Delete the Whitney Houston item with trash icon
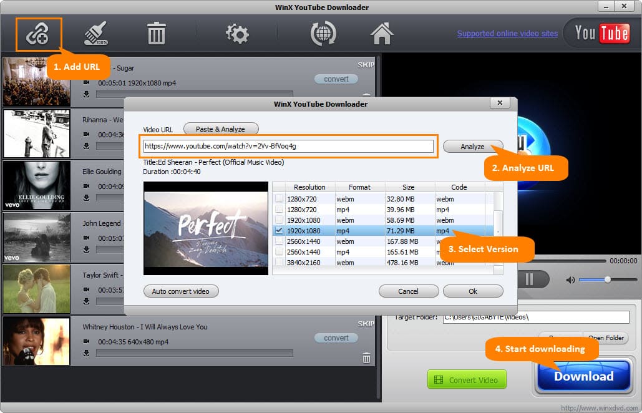642x413 pixels. (x=366, y=357)
